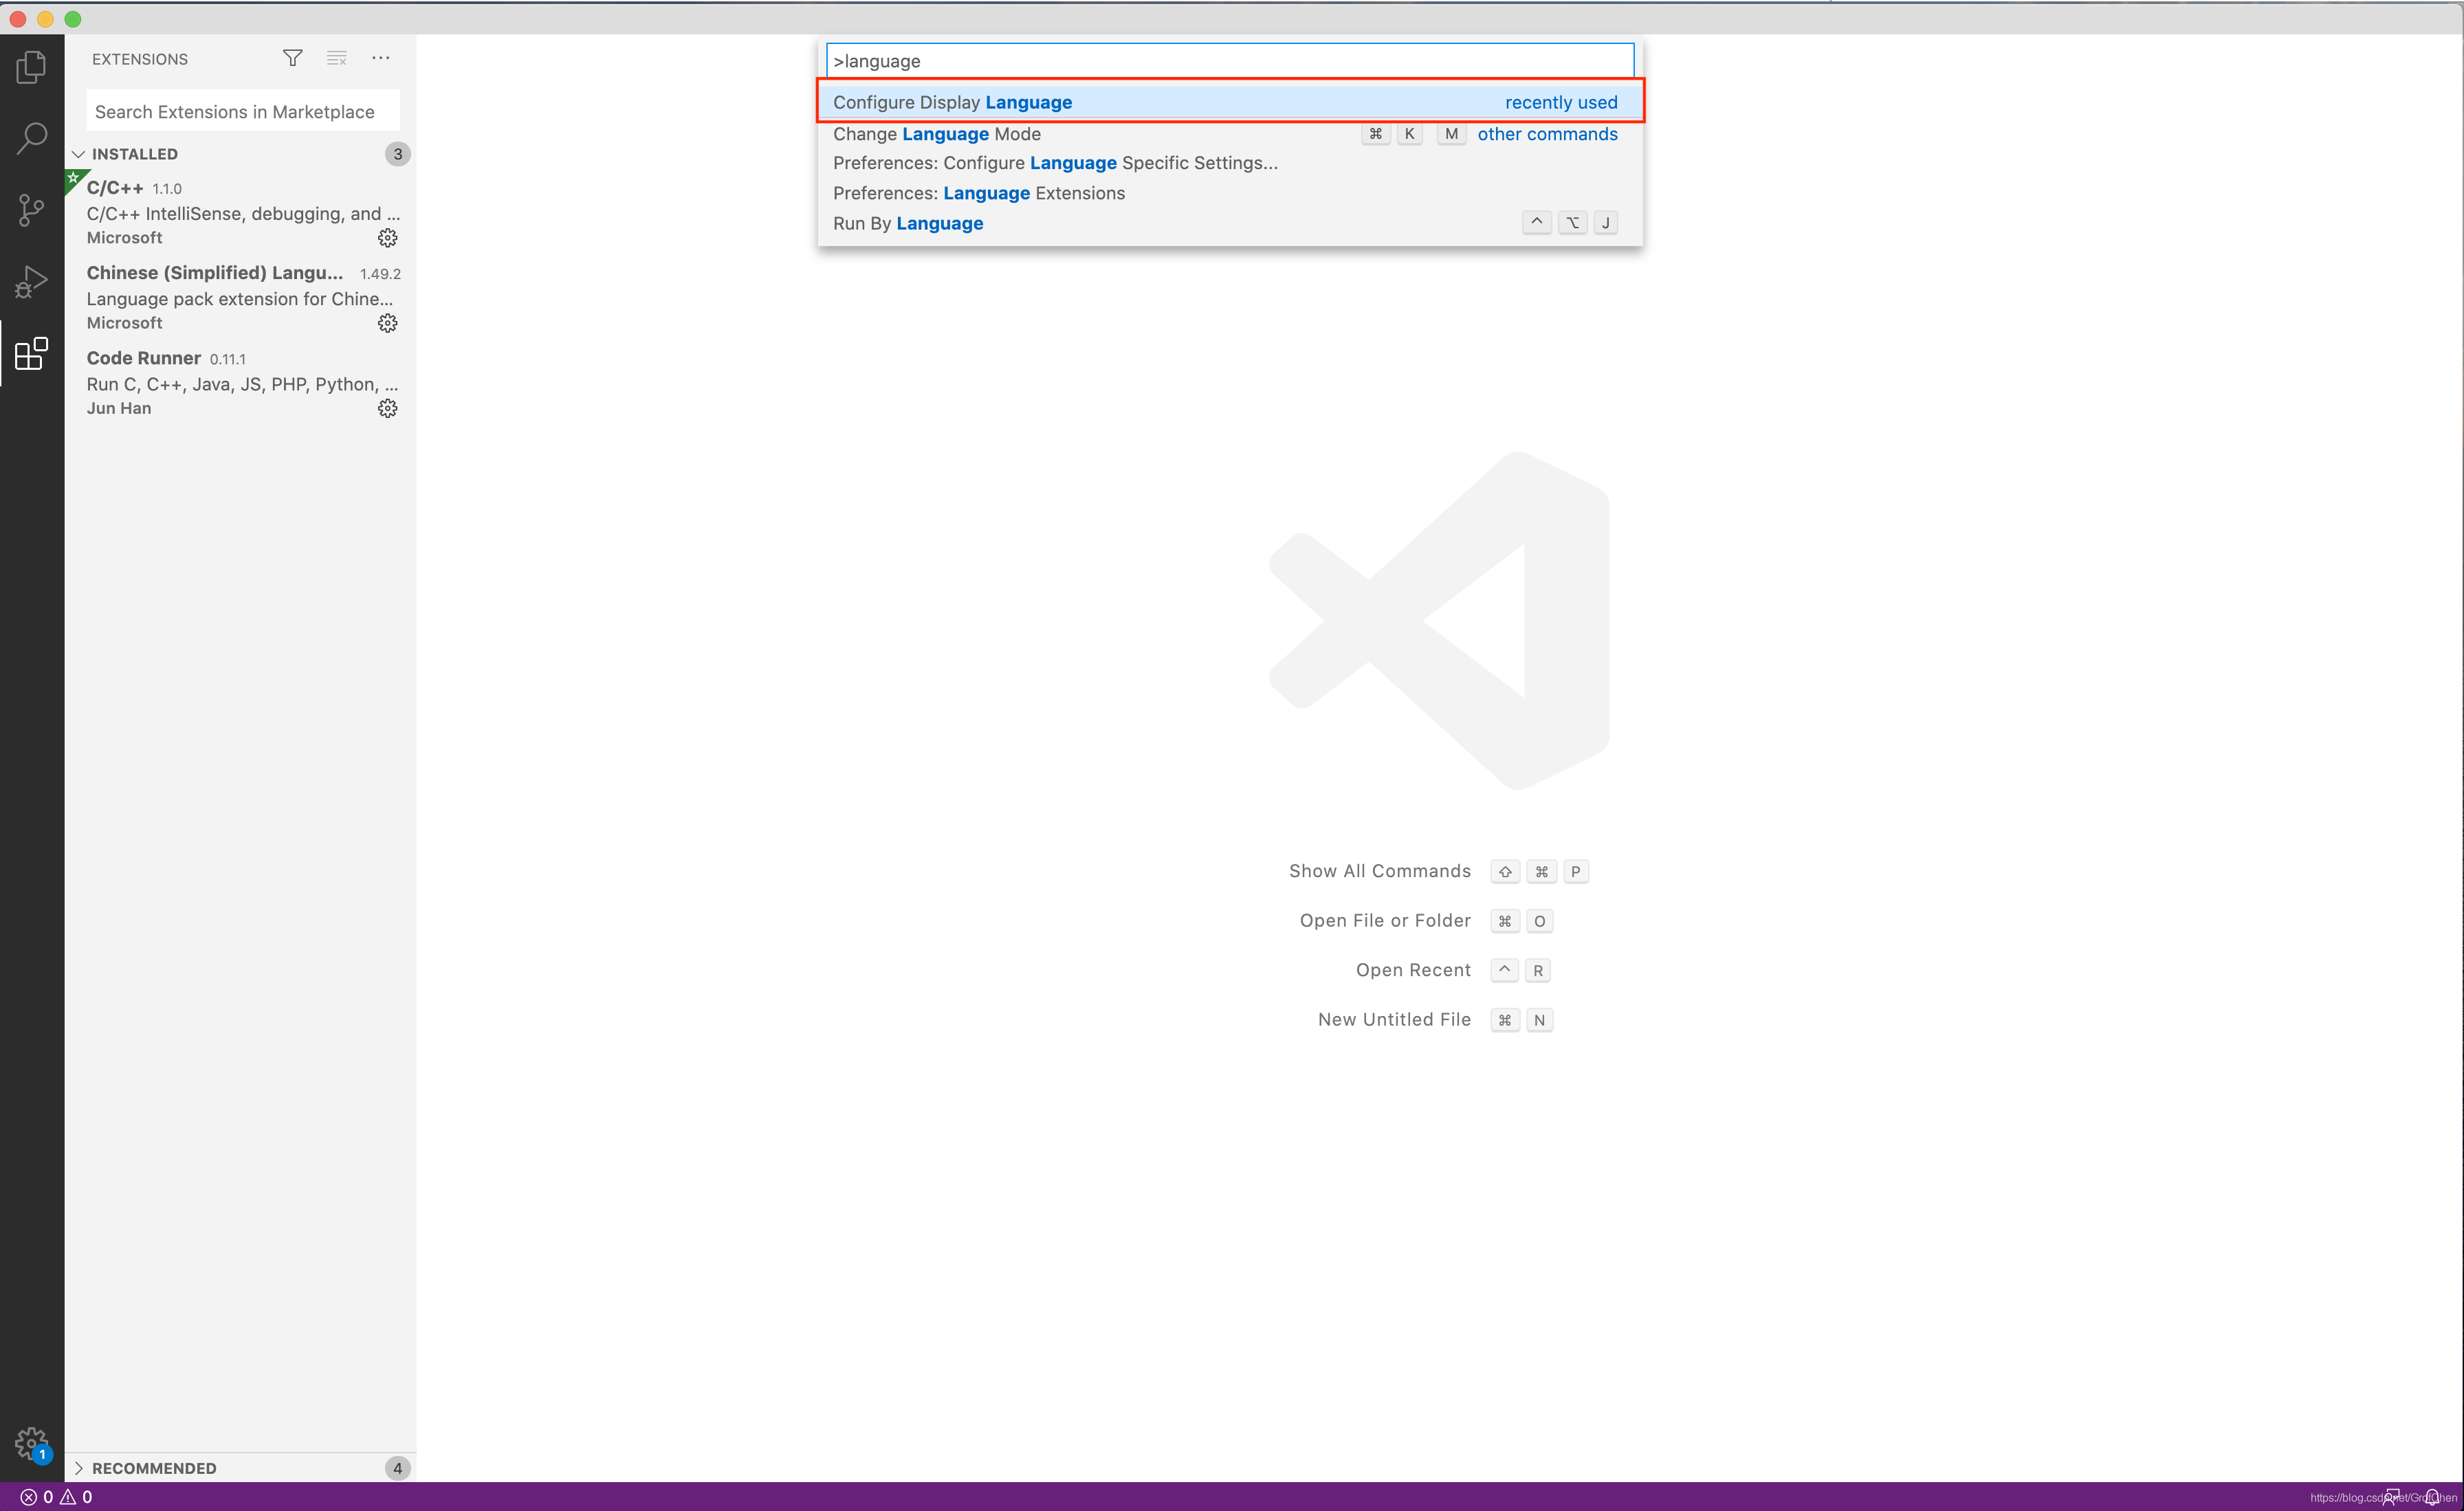Click the Open Recent hint text
The width and height of the screenshot is (2464, 1511).
[x=1413, y=970]
